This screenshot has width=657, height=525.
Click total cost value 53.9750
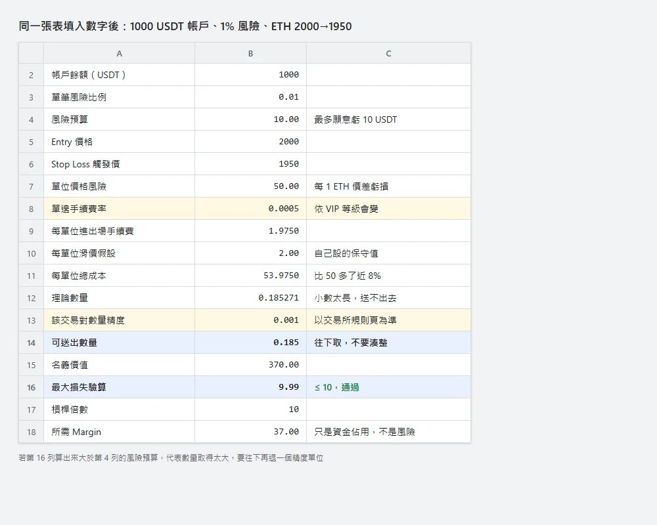click(250, 276)
